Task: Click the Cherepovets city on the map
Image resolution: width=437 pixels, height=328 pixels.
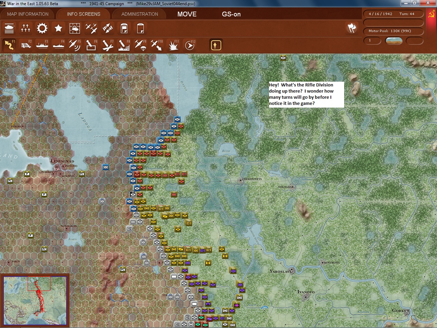Action: [252, 179]
